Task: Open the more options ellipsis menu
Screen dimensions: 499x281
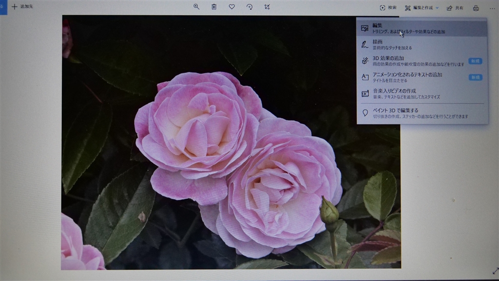Action: click(x=492, y=9)
